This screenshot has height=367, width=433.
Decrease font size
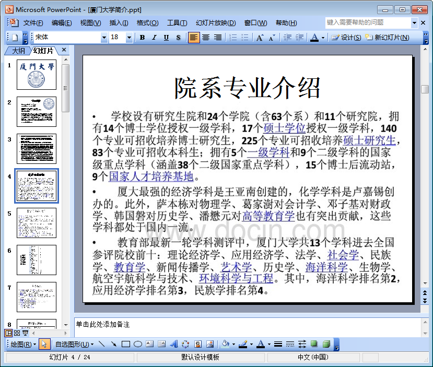272,38
